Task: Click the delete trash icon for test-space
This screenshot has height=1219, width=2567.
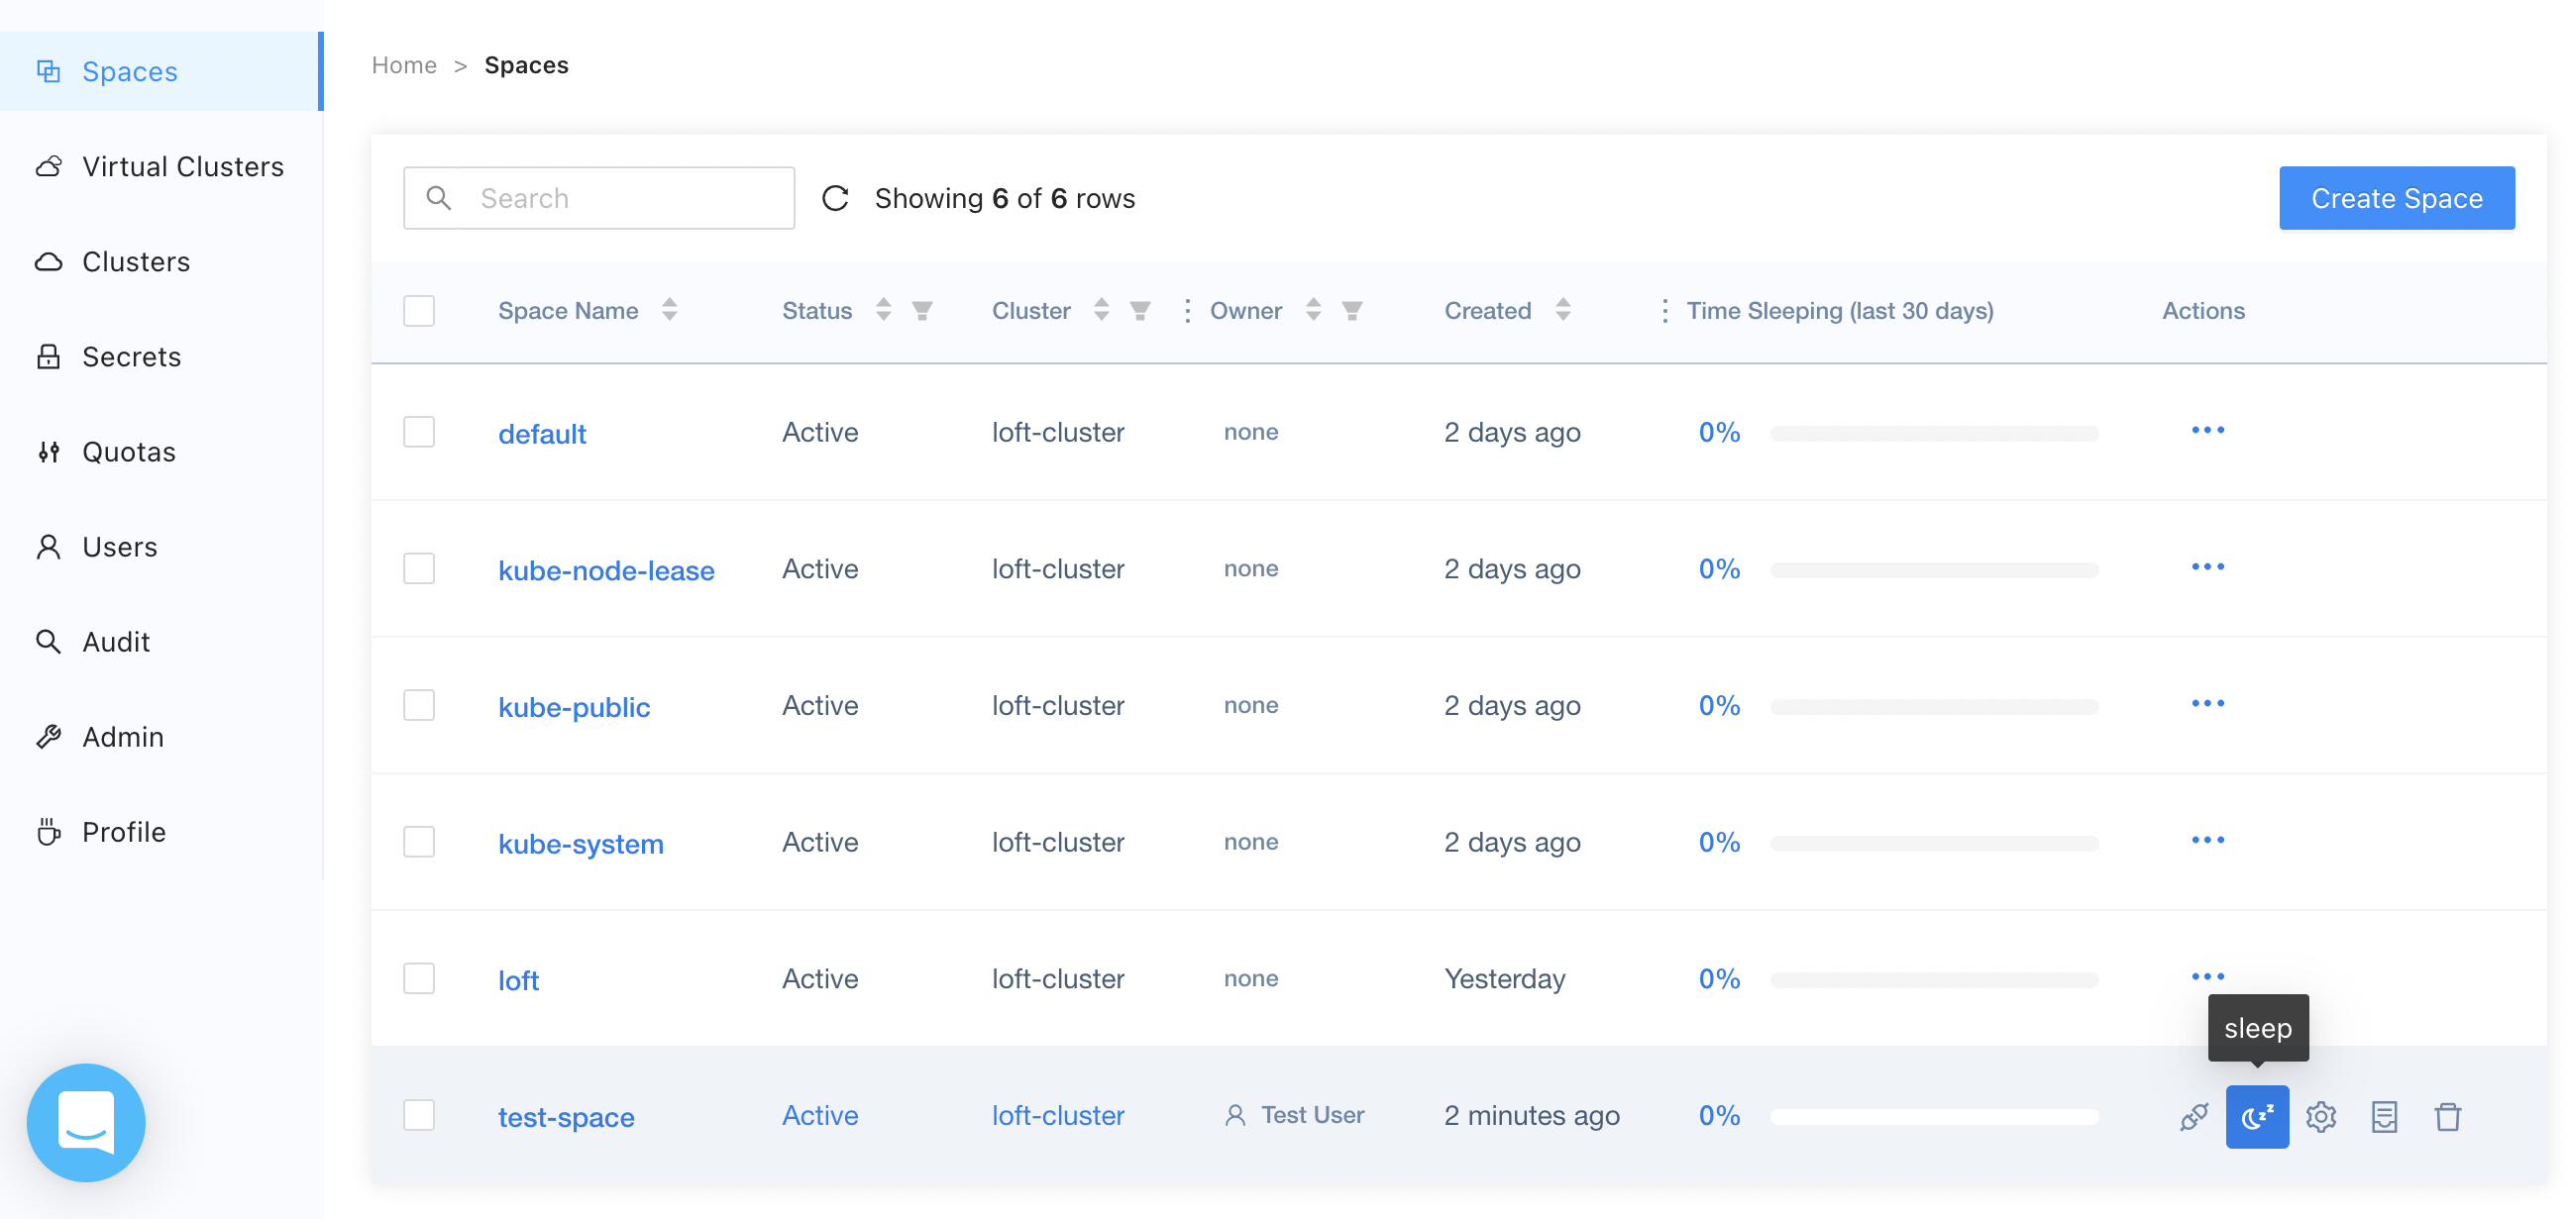Action: [2446, 1115]
